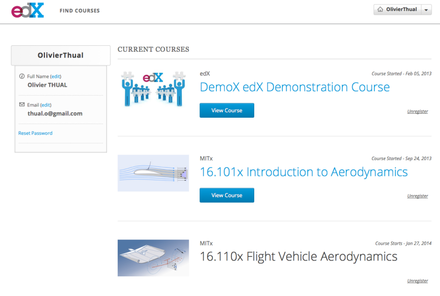440x296 pixels.
Task: Unregister from 16.101x Introduction to Aerodynamics
Action: [x=417, y=196]
